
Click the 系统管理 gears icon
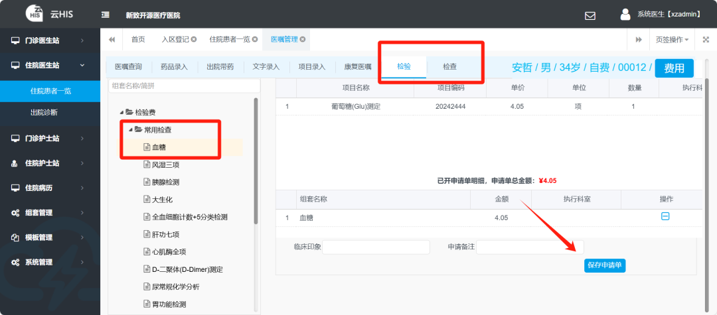15,262
